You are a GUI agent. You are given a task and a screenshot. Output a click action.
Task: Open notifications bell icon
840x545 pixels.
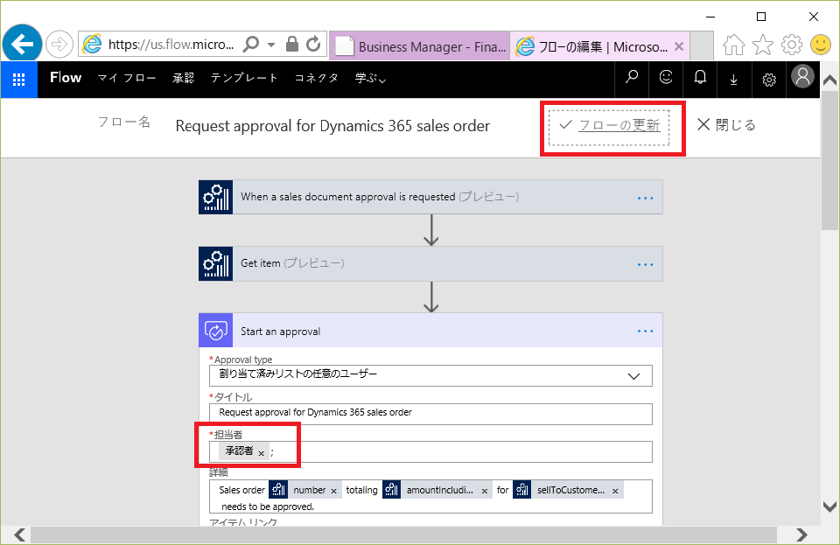[x=700, y=78]
